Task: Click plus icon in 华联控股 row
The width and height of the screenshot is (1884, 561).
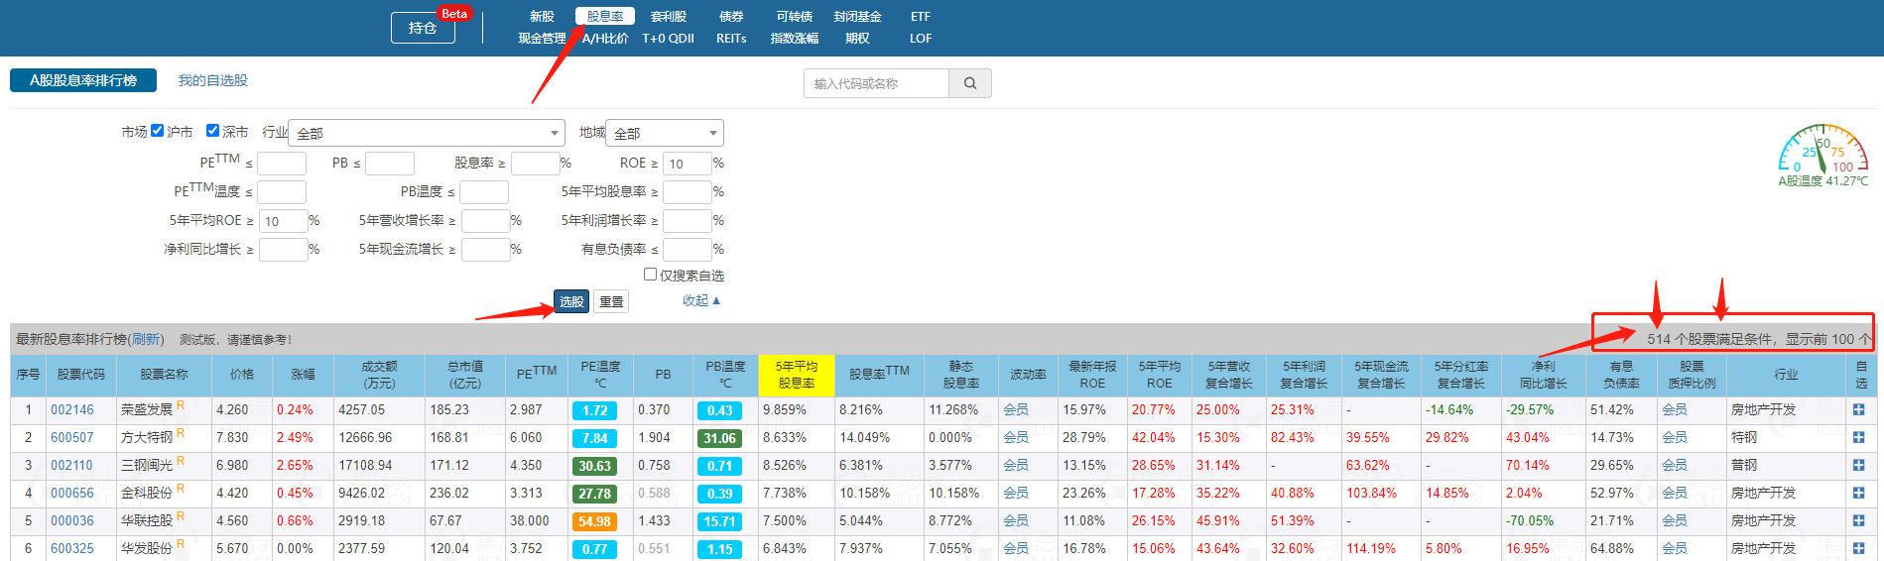Action: tap(1858, 520)
